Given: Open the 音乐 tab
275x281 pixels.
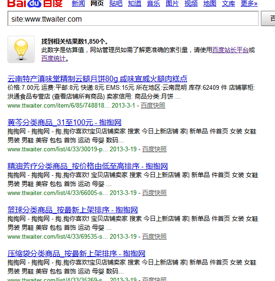Looking at the screenshot, I should pyautogui.click(x=153, y=3).
